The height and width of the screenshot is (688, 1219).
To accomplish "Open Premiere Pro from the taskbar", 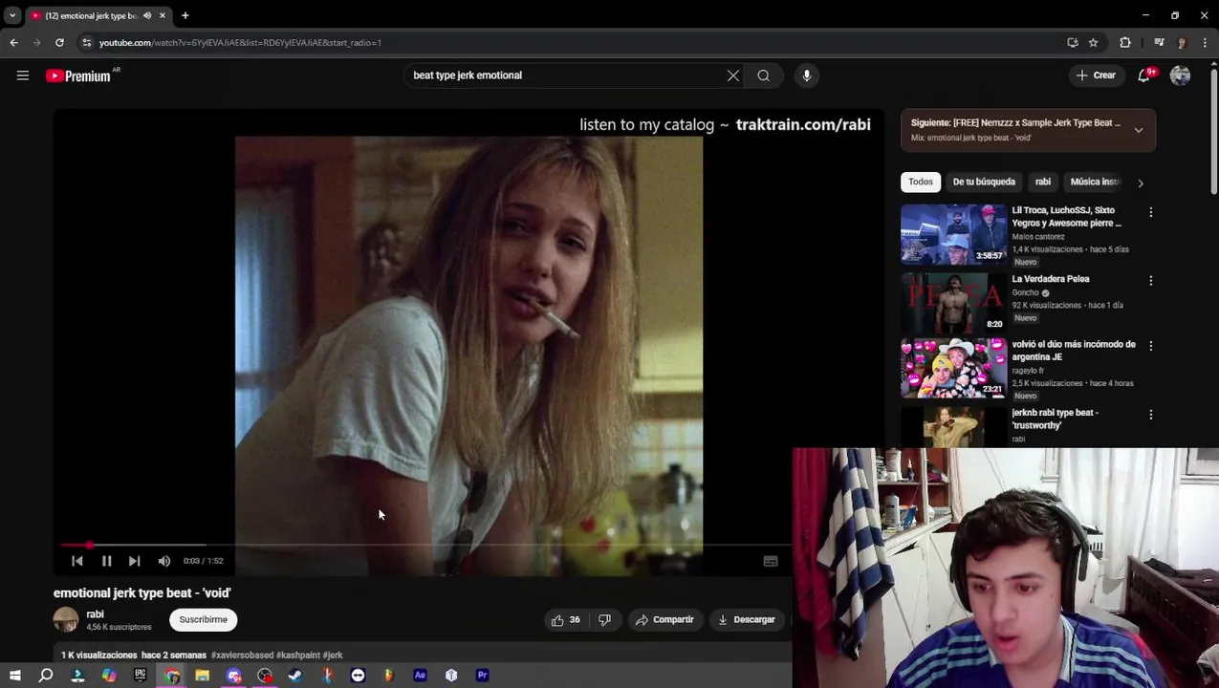I will point(483,676).
